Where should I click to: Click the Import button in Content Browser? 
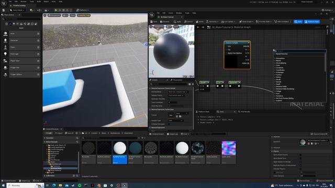(59, 133)
